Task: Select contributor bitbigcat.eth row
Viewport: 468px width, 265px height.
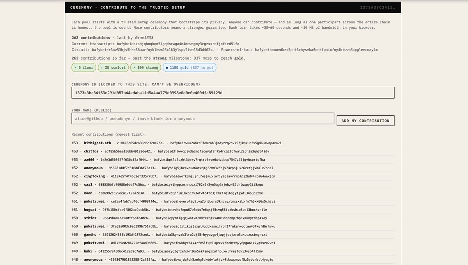Action: (233, 143)
